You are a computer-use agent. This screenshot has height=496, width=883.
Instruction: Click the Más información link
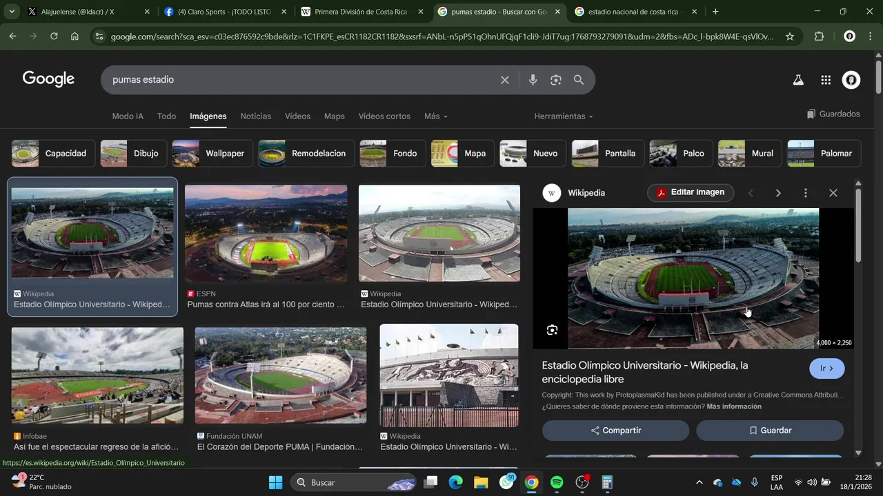734,406
